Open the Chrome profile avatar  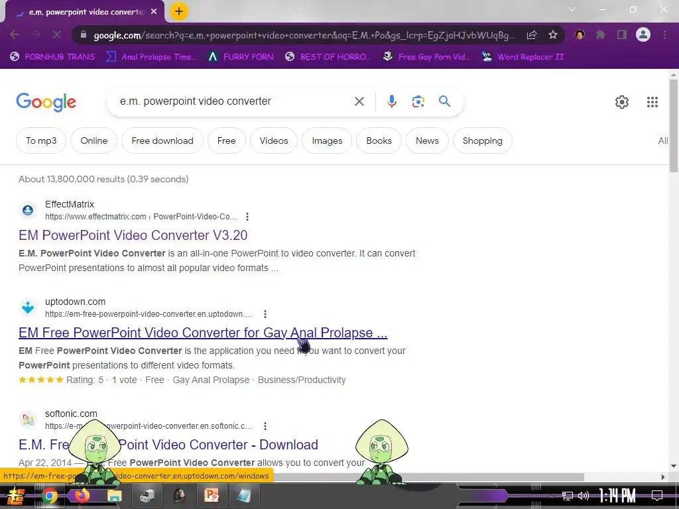click(643, 34)
